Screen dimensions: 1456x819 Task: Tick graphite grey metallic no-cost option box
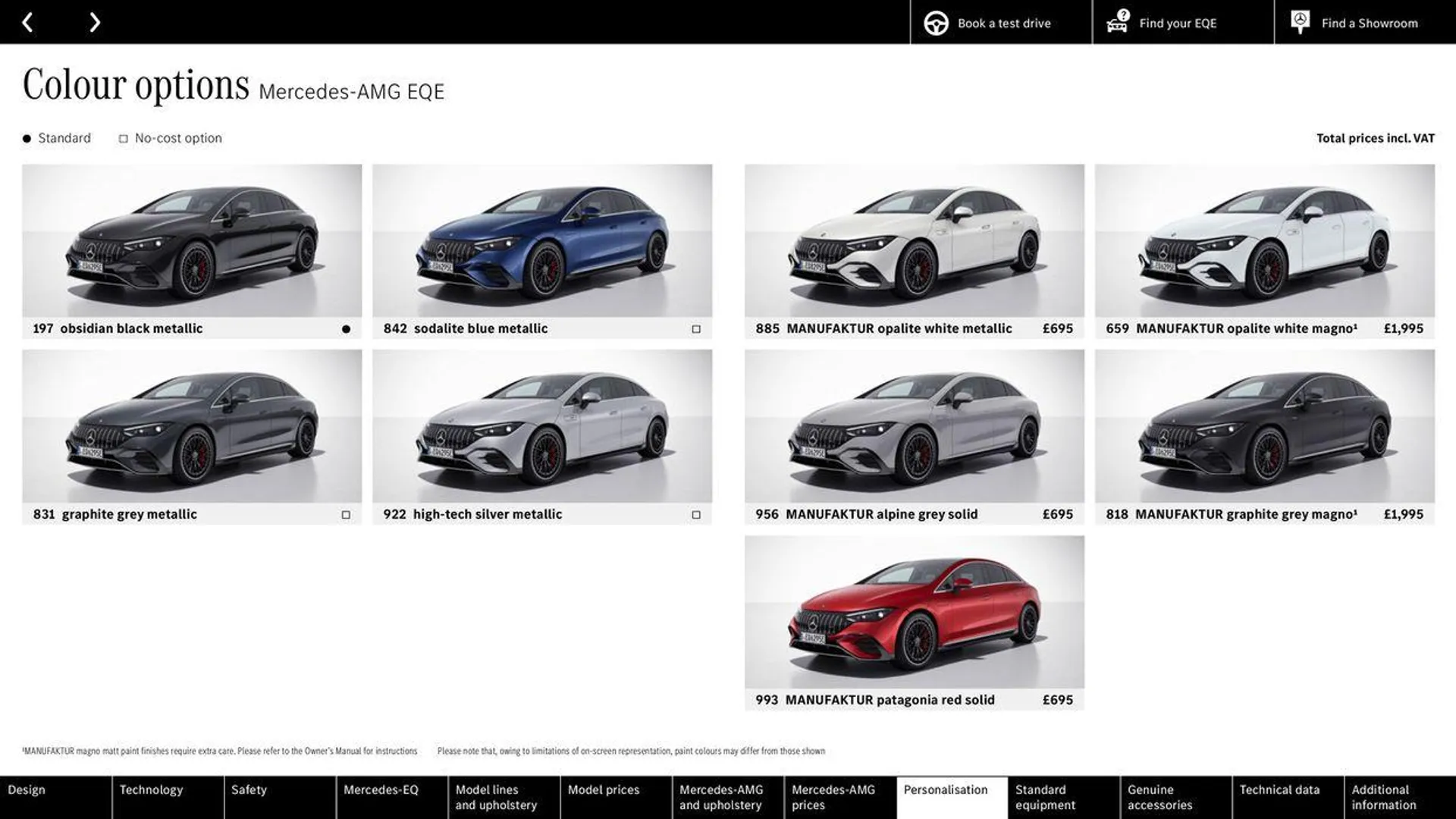click(x=346, y=515)
